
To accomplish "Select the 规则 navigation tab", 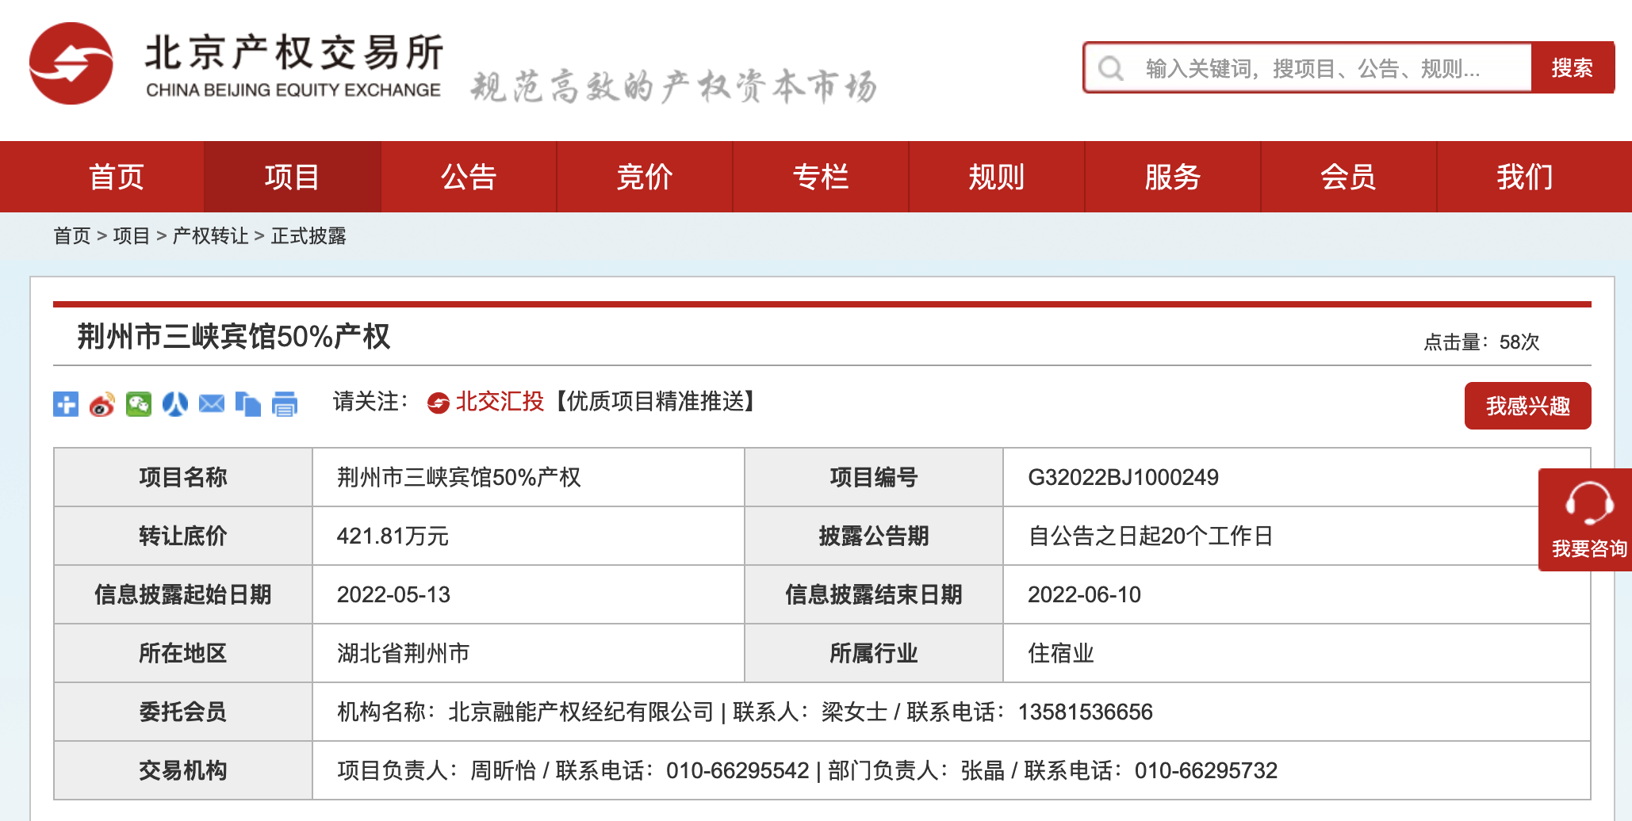I will 997,177.
